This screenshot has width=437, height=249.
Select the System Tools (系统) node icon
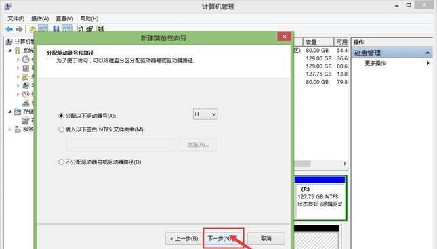tap(18, 51)
